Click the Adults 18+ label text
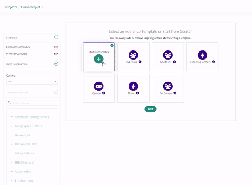Image resolution: width=252 pixels, height=185 pixels. (x=166, y=62)
